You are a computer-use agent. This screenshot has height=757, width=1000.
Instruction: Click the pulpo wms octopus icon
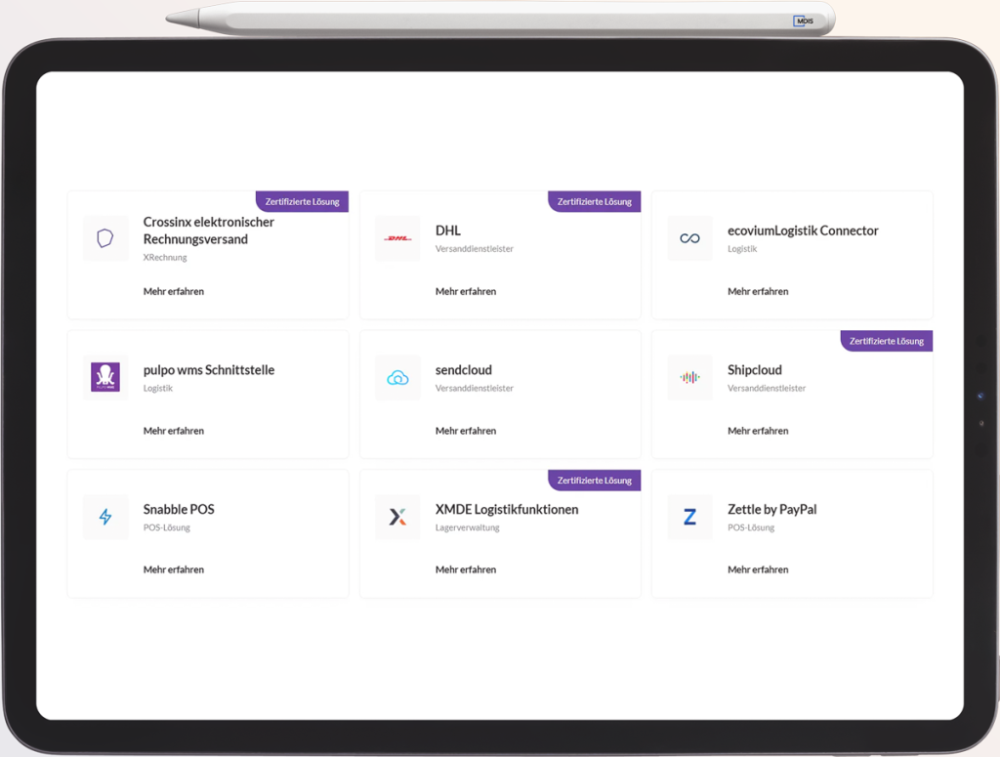(x=105, y=377)
